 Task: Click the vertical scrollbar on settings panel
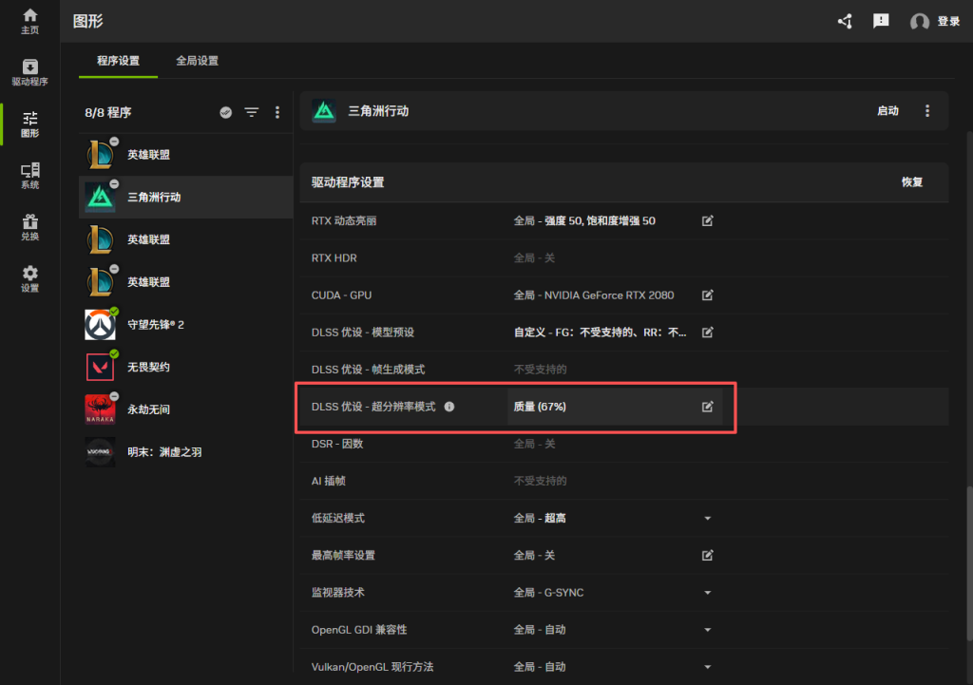tap(968, 570)
